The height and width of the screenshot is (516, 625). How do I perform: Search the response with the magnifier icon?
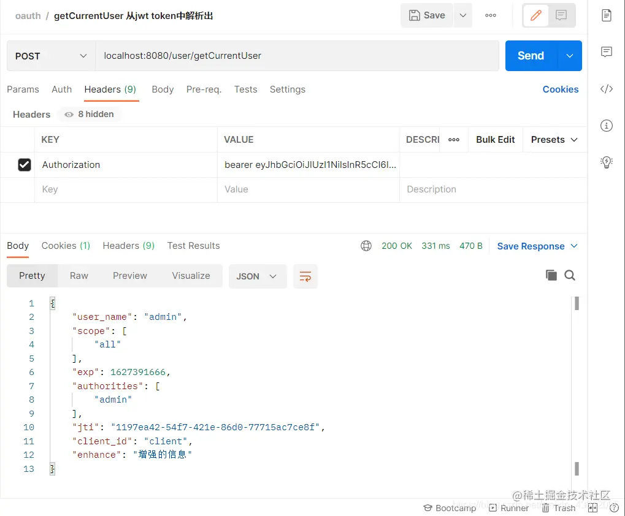(x=570, y=275)
